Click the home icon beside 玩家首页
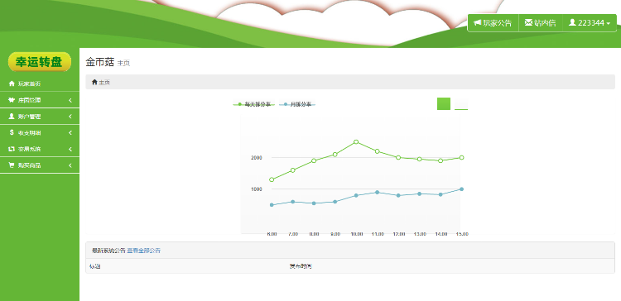This screenshot has height=301, width=621. coord(12,84)
